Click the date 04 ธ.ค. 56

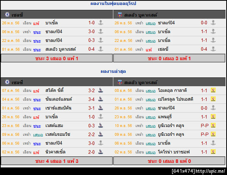tap(11, 99)
